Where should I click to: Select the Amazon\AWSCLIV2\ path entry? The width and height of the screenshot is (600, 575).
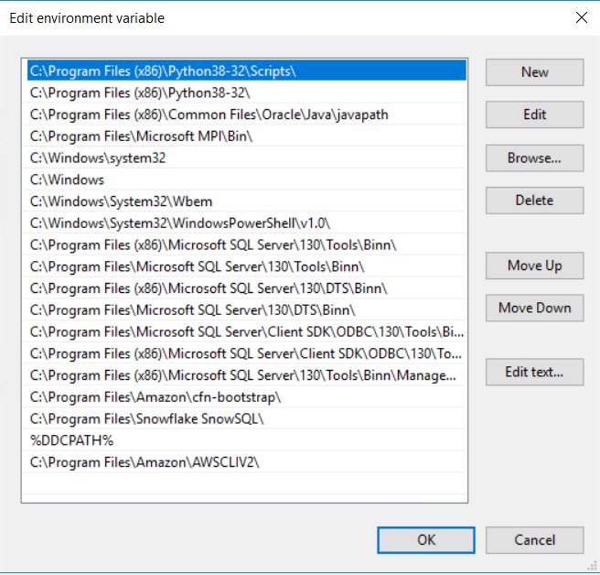(x=145, y=462)
